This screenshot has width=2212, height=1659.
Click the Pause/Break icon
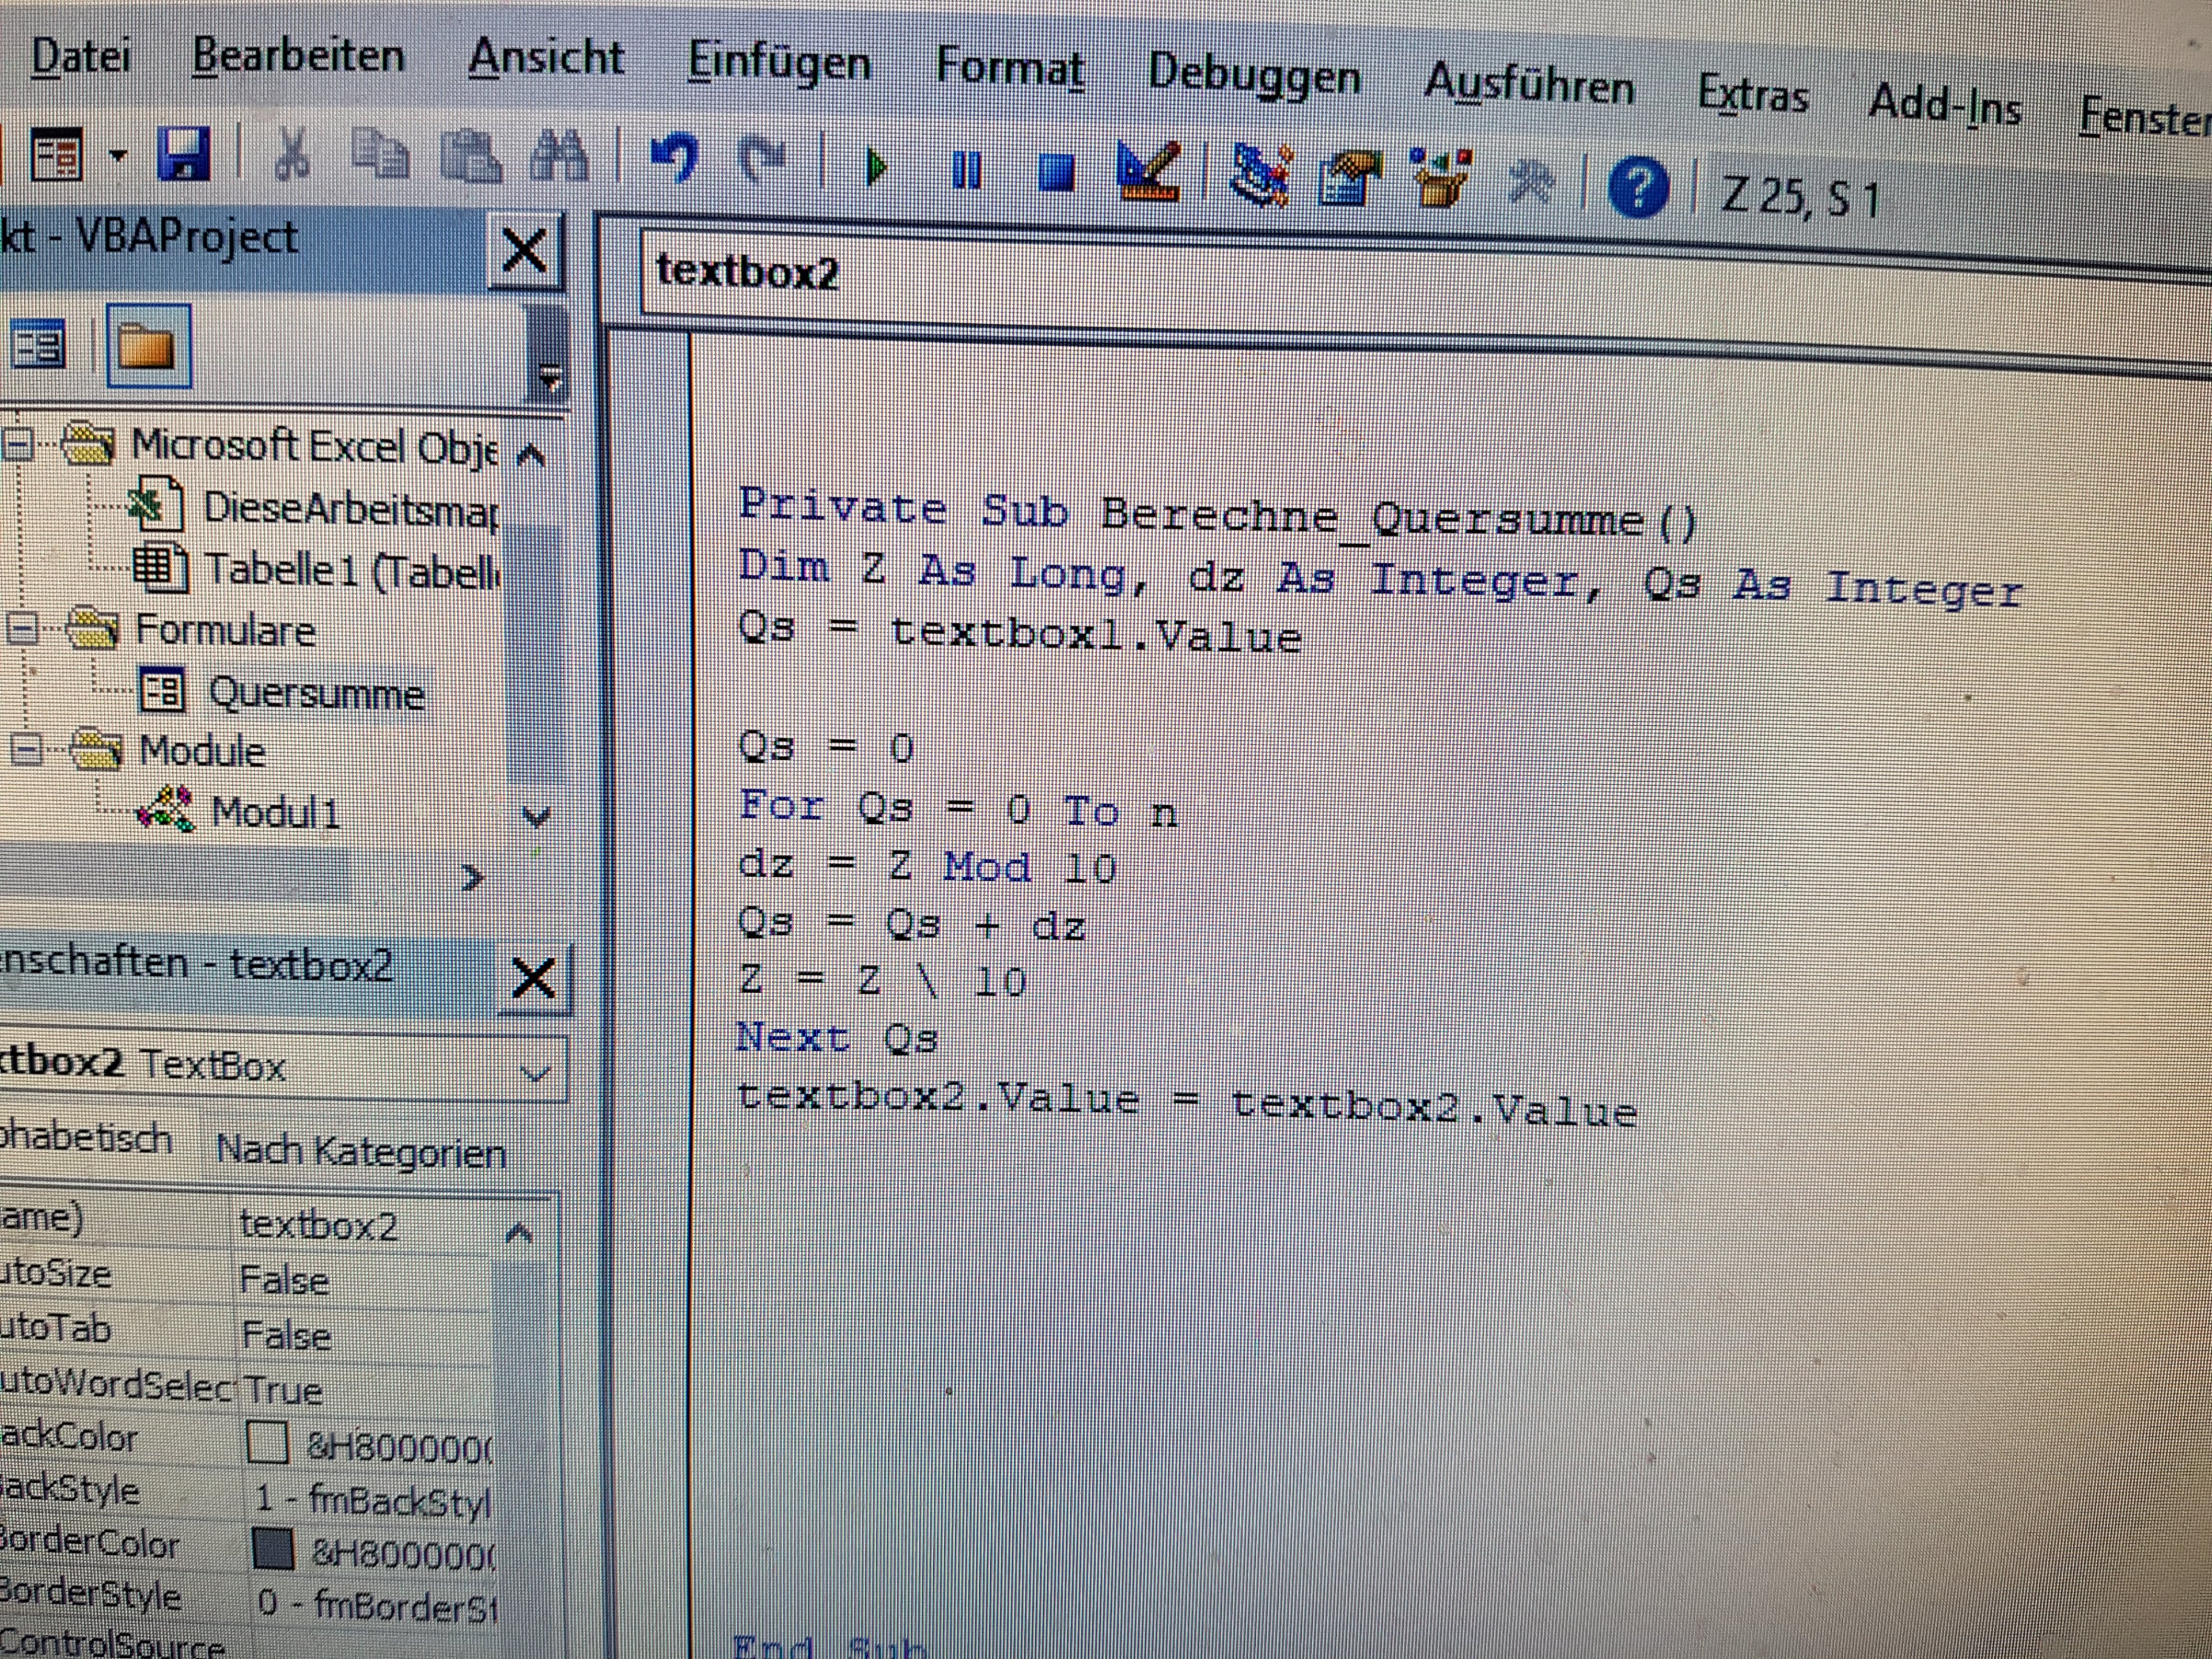click(x=966, y=171)
